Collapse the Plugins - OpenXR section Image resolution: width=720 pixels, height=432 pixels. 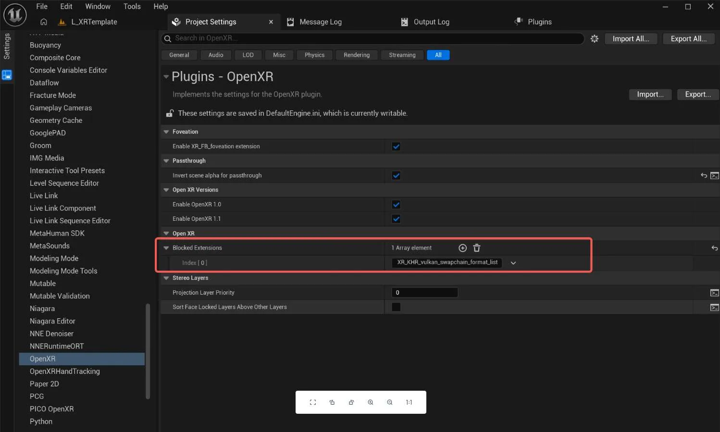tap(166, 76)
